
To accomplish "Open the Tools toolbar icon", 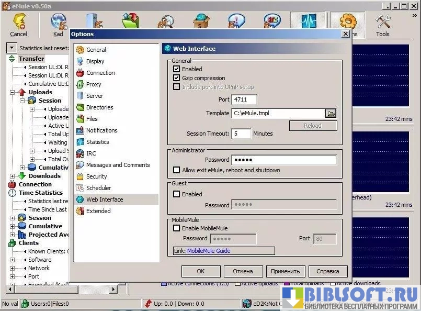I will [383, 22].
